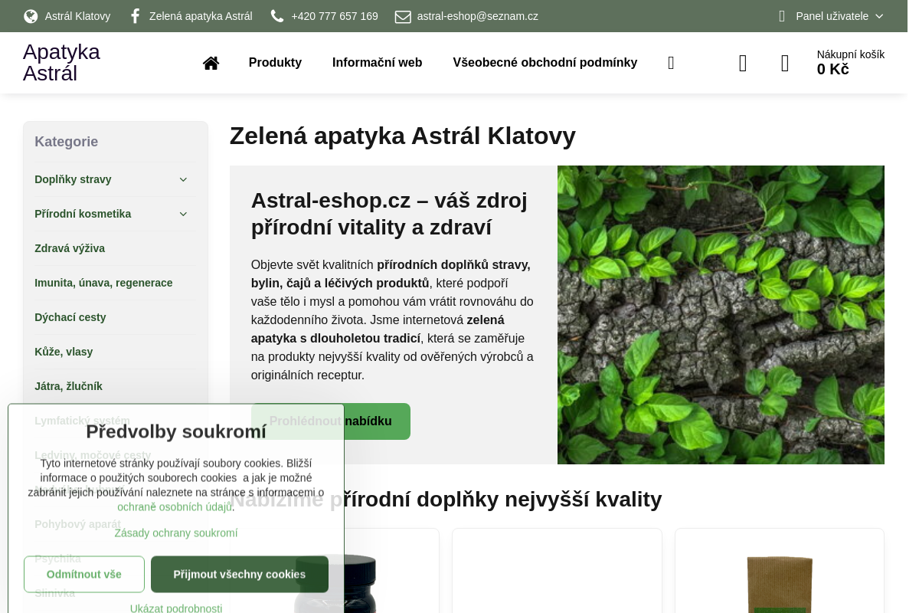Click the icon after Všeobecné obchodní podmínky
The width and height of the screenshot is (919, 613).
671,63
